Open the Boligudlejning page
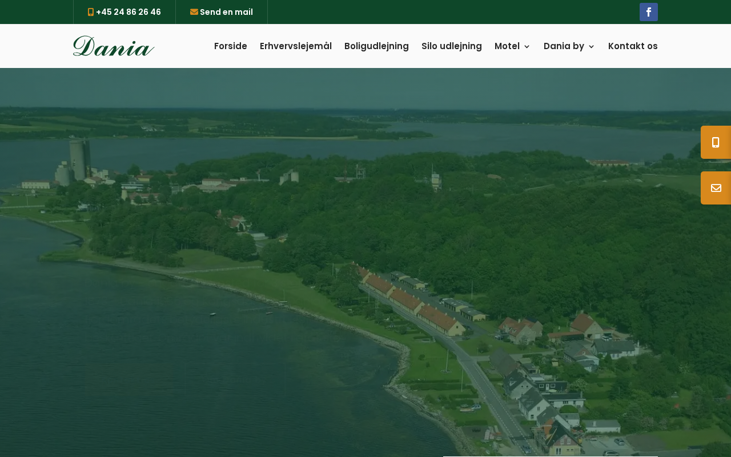This screenshot has height=457, width=731. click(376, 46)
